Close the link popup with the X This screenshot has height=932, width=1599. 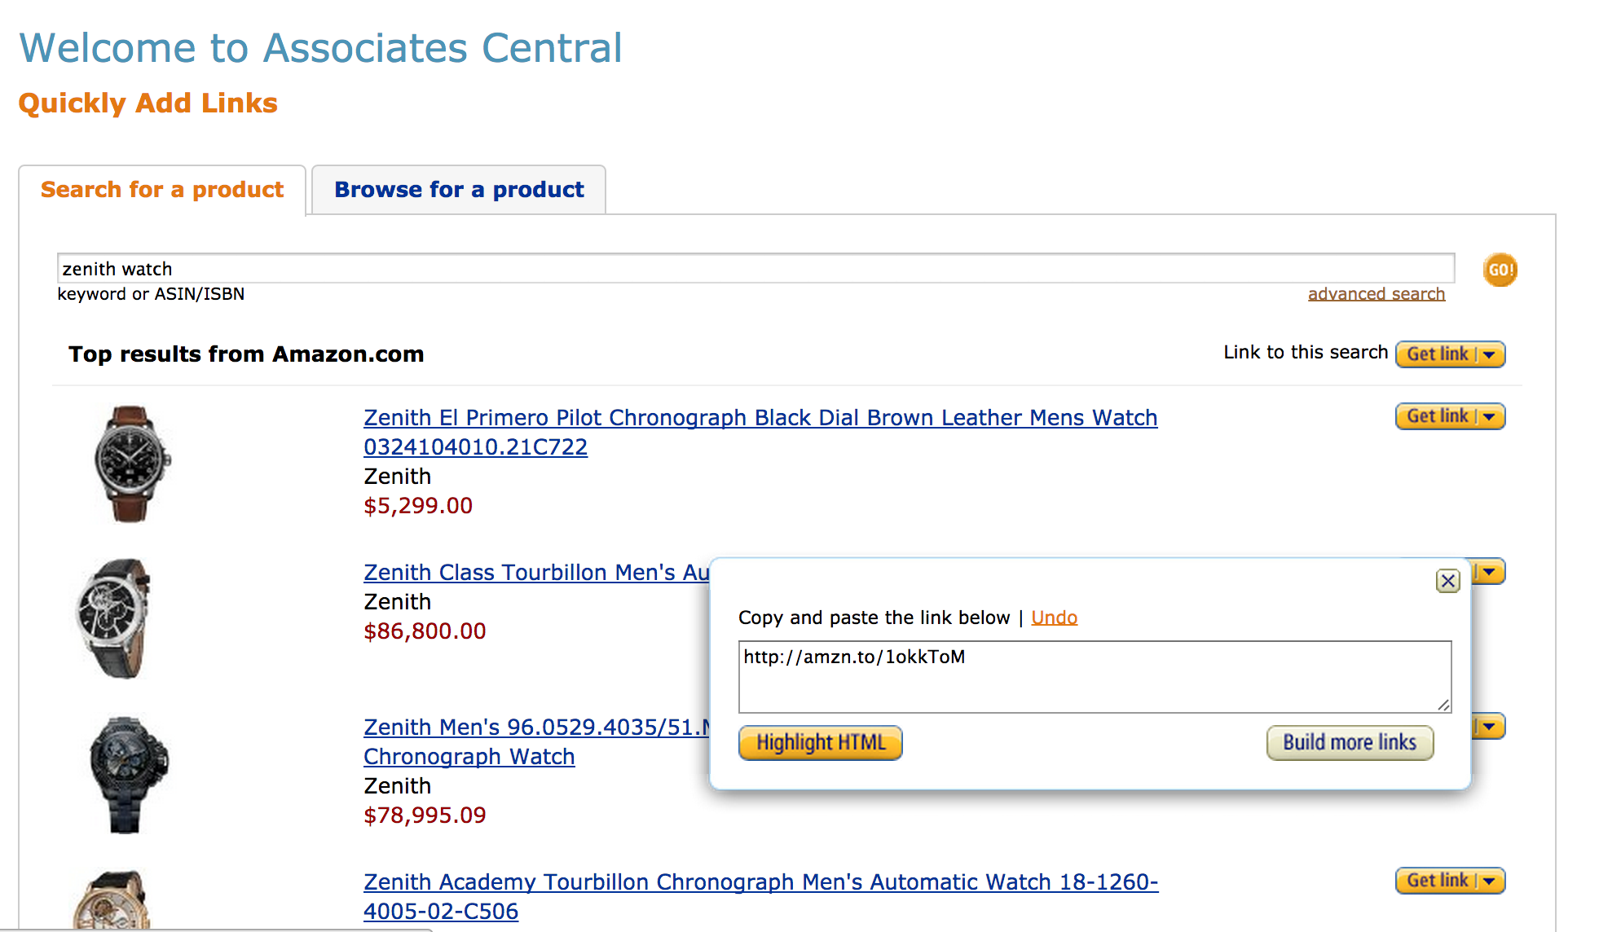click(x=1447, y=581)
